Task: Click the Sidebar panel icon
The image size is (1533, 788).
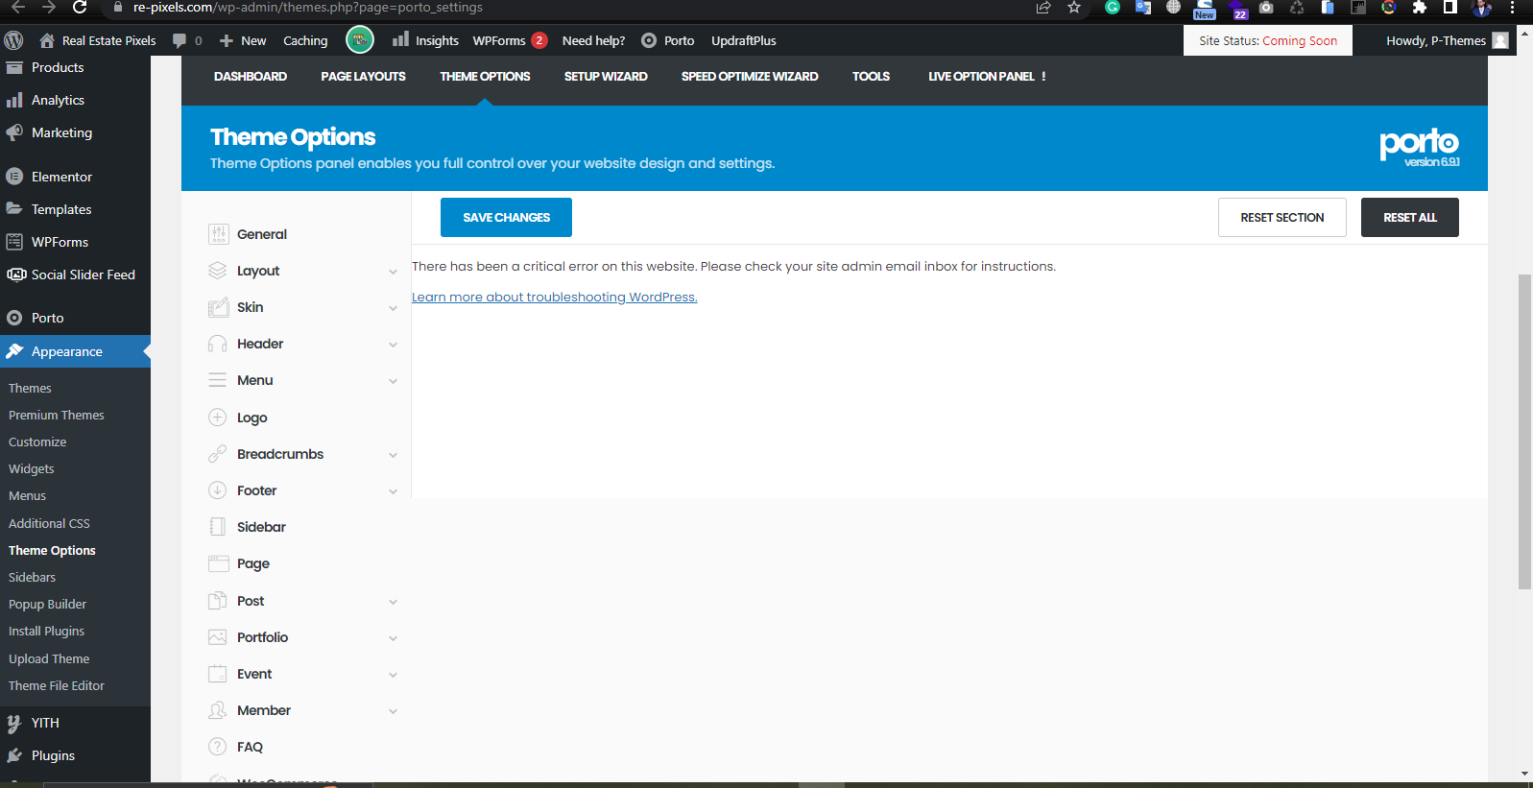Action: point(218,527)
